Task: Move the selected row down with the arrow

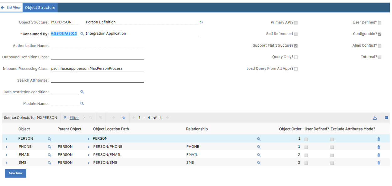Action: click(124, 117)
